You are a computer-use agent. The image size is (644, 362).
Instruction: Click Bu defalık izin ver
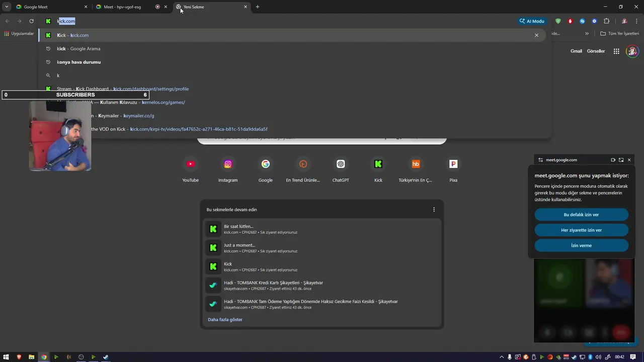[x=581, y=215]
